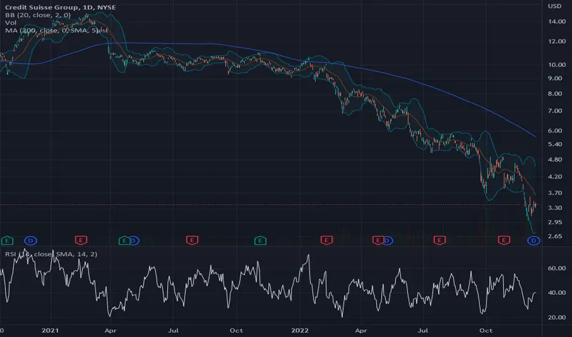Select the Credit Suisse Group symbol title

point(60,7)
